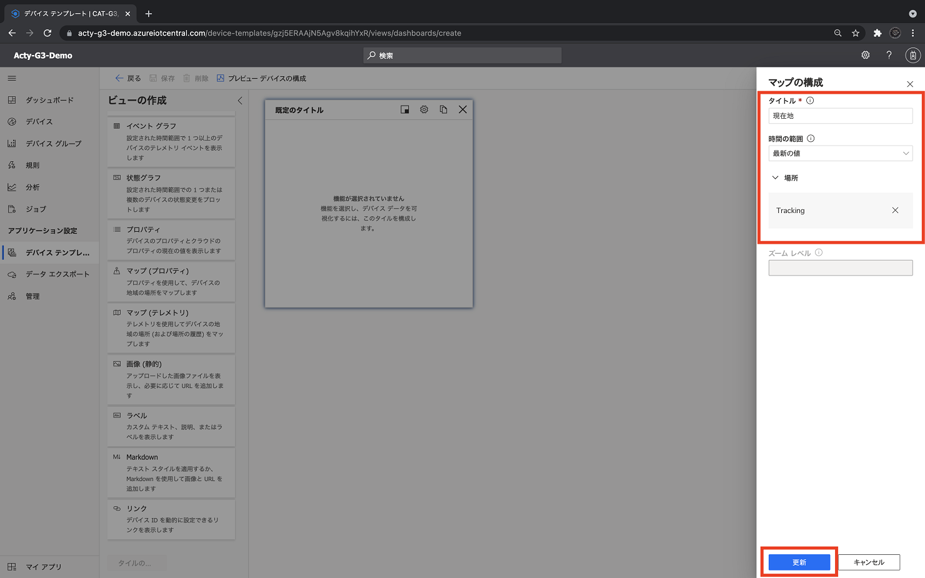This screenshot has width=925, height=578.
Task: Collapse the 場所 section chevron
Action: (776, 178)
